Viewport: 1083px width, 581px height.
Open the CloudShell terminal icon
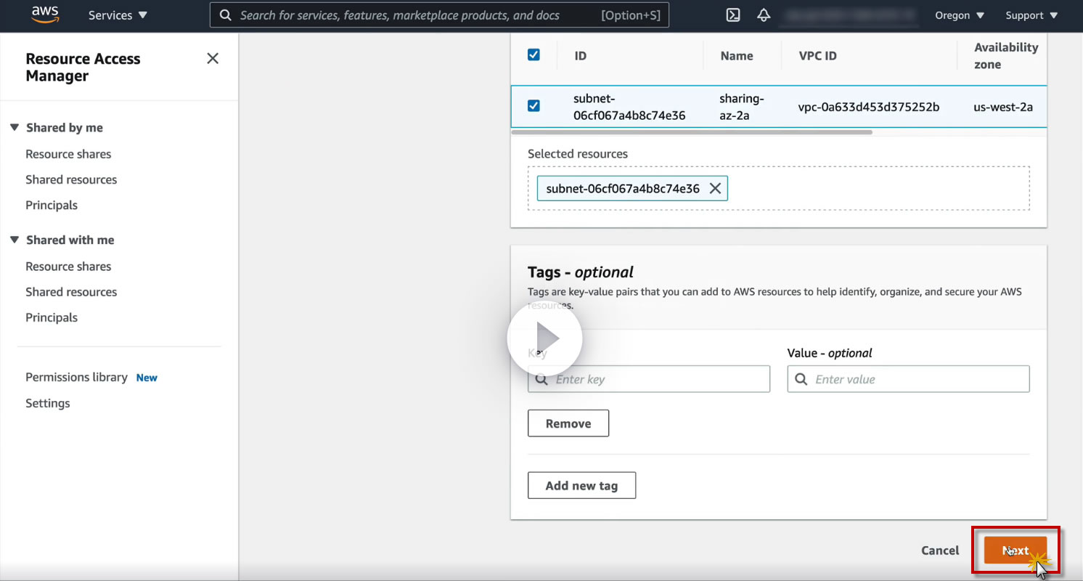[733, 15]
